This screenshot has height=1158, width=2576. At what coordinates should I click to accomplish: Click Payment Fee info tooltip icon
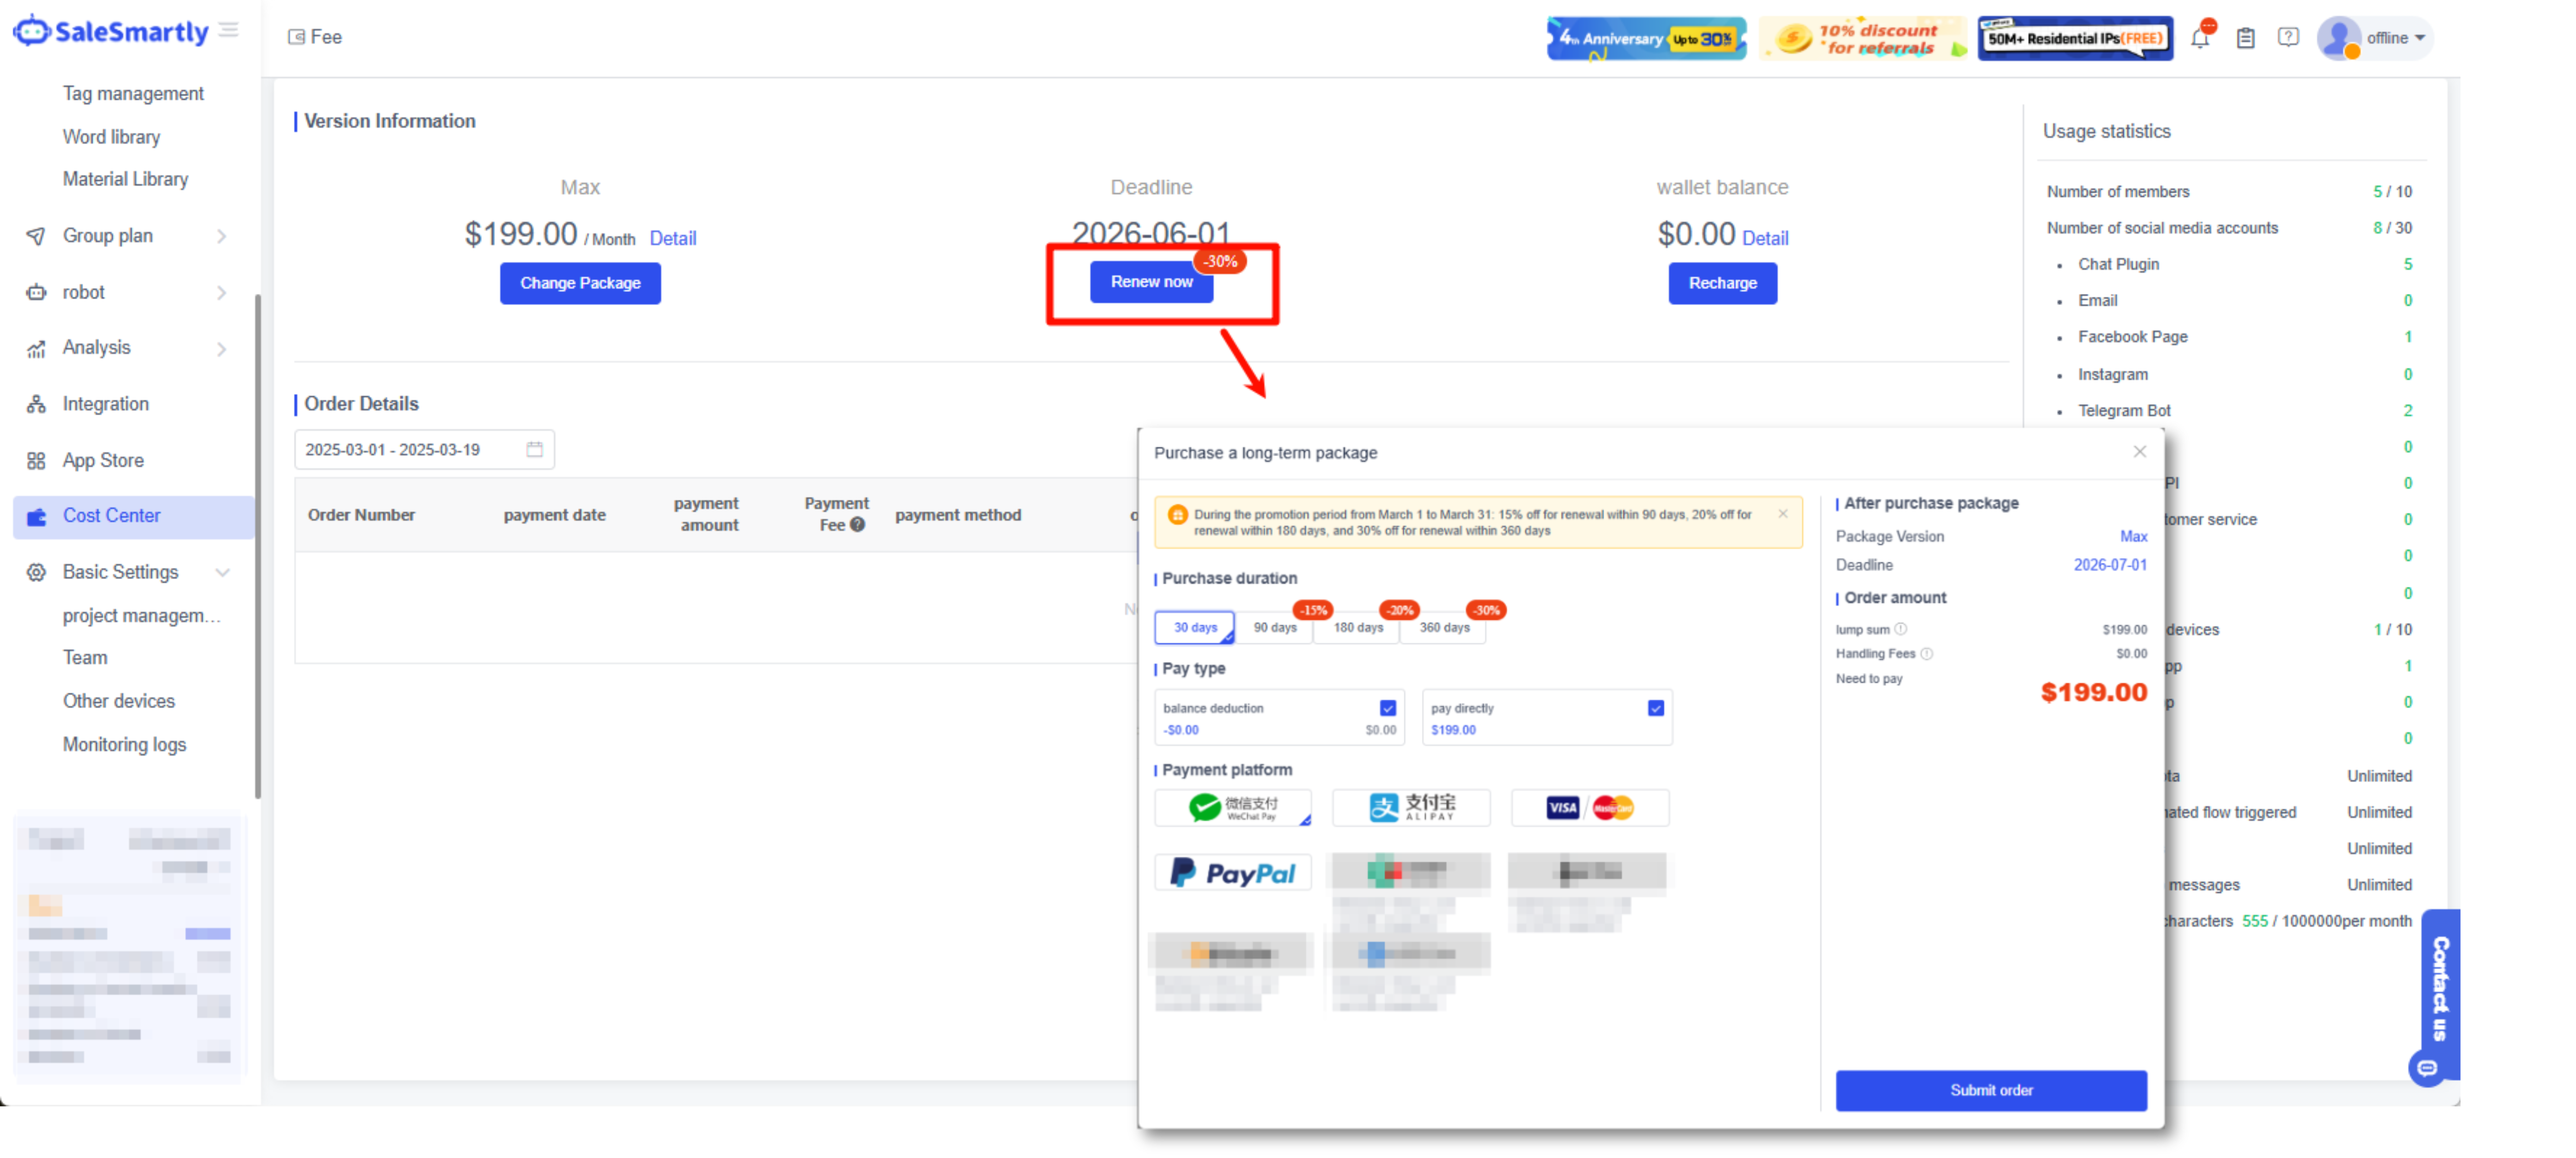857,525
